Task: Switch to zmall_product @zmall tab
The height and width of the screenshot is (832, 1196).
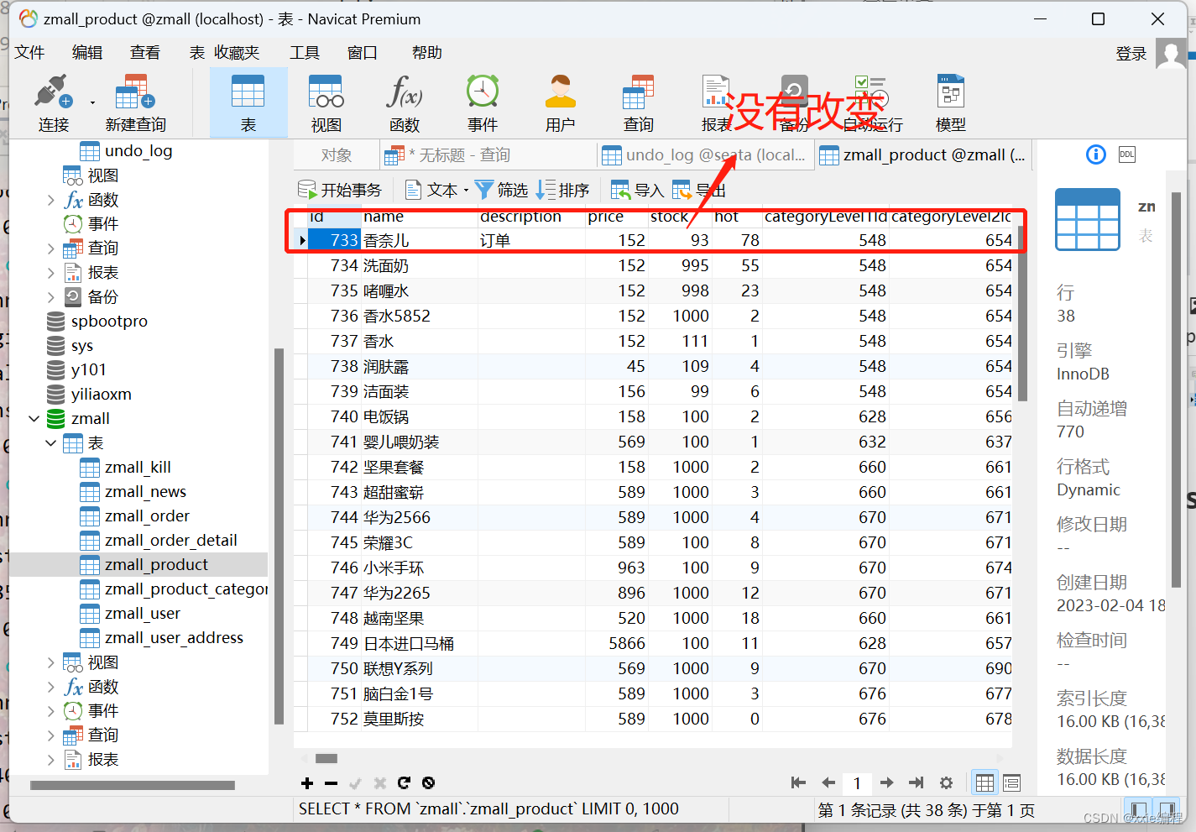Action: [922, 155]
